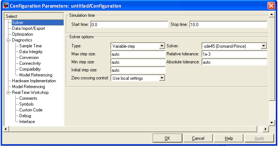278x146 pixels.
Task: Collapse the Real-Time Workshop tree node
Action: [x=8, y=92]
